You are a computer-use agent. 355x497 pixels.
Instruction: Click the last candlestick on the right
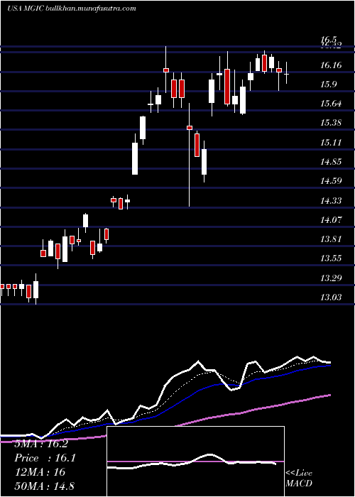pos(287,74)
